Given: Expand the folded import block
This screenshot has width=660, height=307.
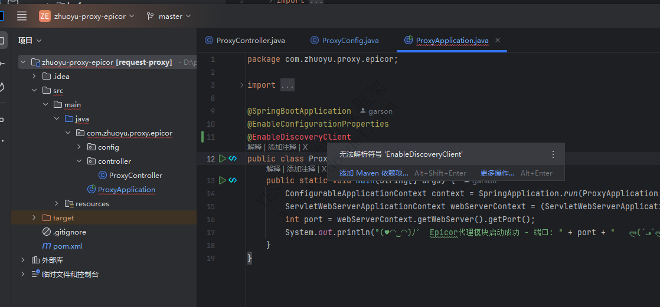Looking at the screenshot, I should pos(241,85).
